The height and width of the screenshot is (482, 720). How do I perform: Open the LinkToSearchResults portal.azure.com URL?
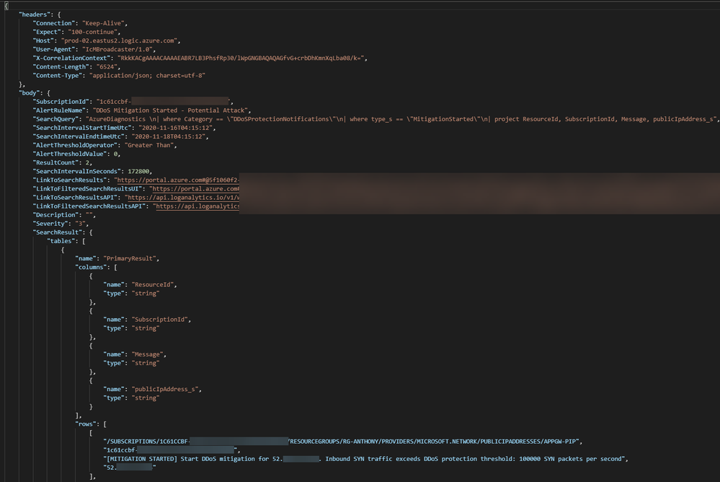click(178, 180)
